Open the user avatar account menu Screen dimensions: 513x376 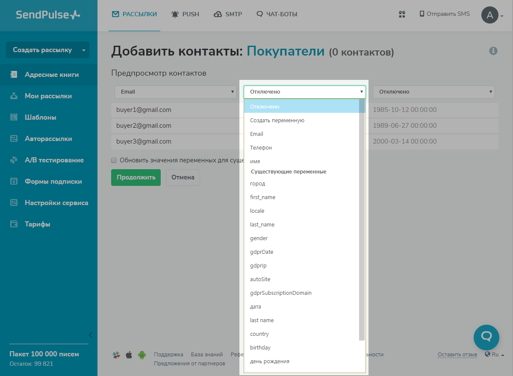(490, 15)
